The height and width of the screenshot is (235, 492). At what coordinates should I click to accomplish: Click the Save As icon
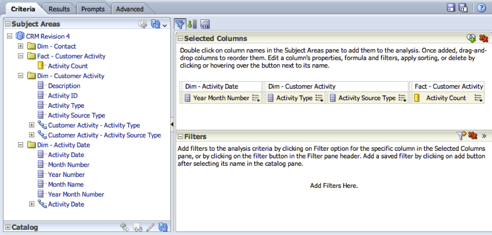coord(463,8)
